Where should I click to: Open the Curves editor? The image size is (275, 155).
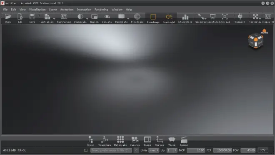tap(160, 141)
